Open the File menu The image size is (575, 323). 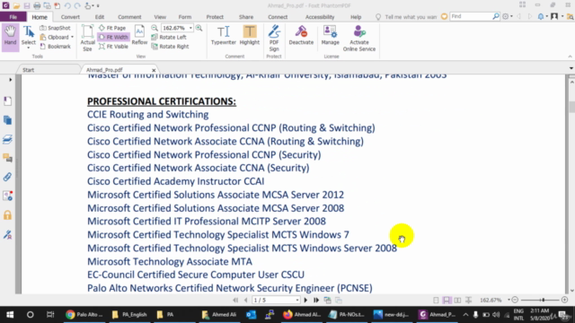(13, 17)
